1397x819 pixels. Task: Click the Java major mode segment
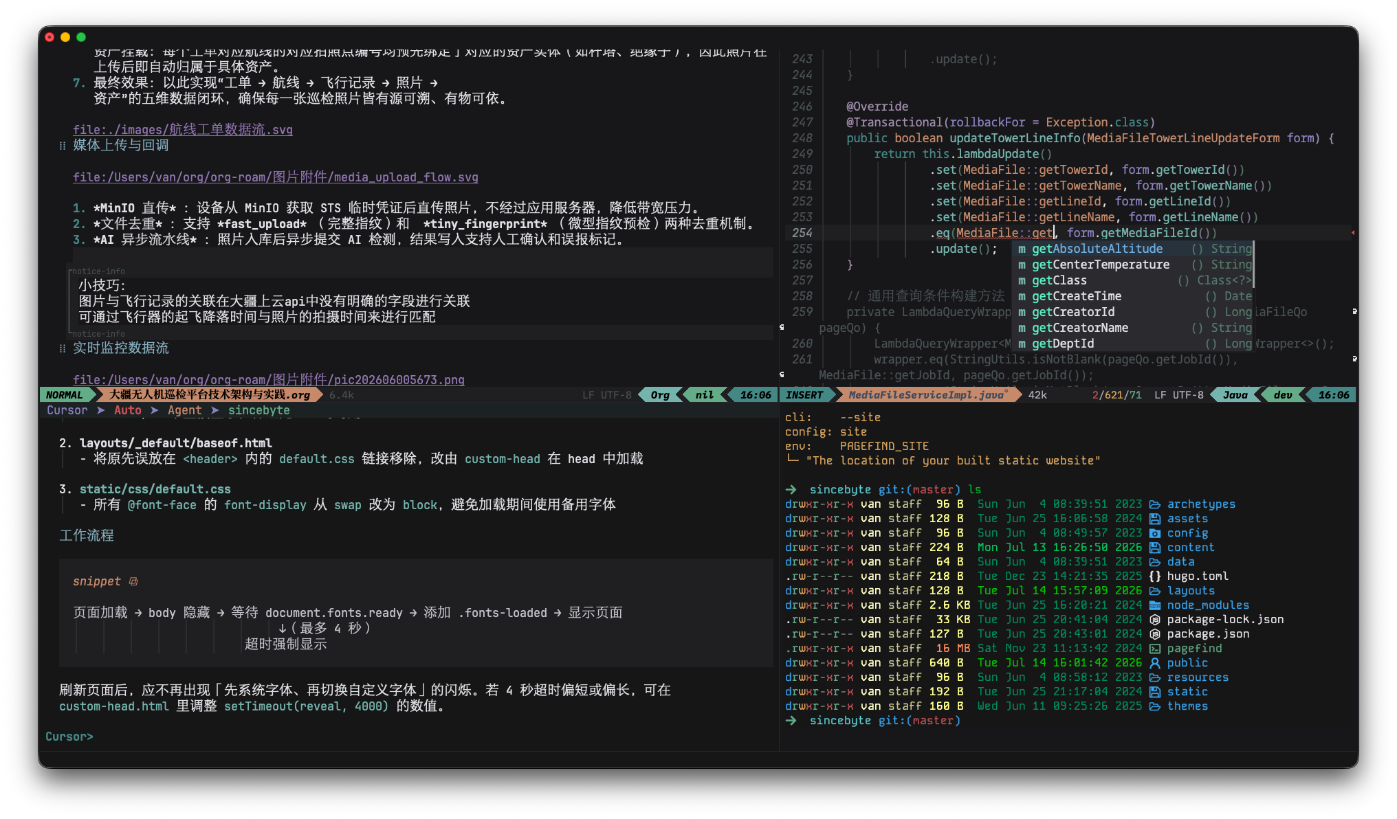tap(1235, 395)
